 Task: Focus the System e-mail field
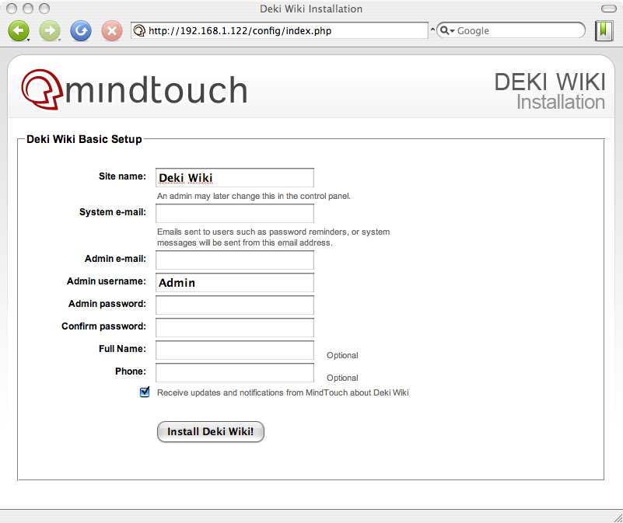[235, 213]
